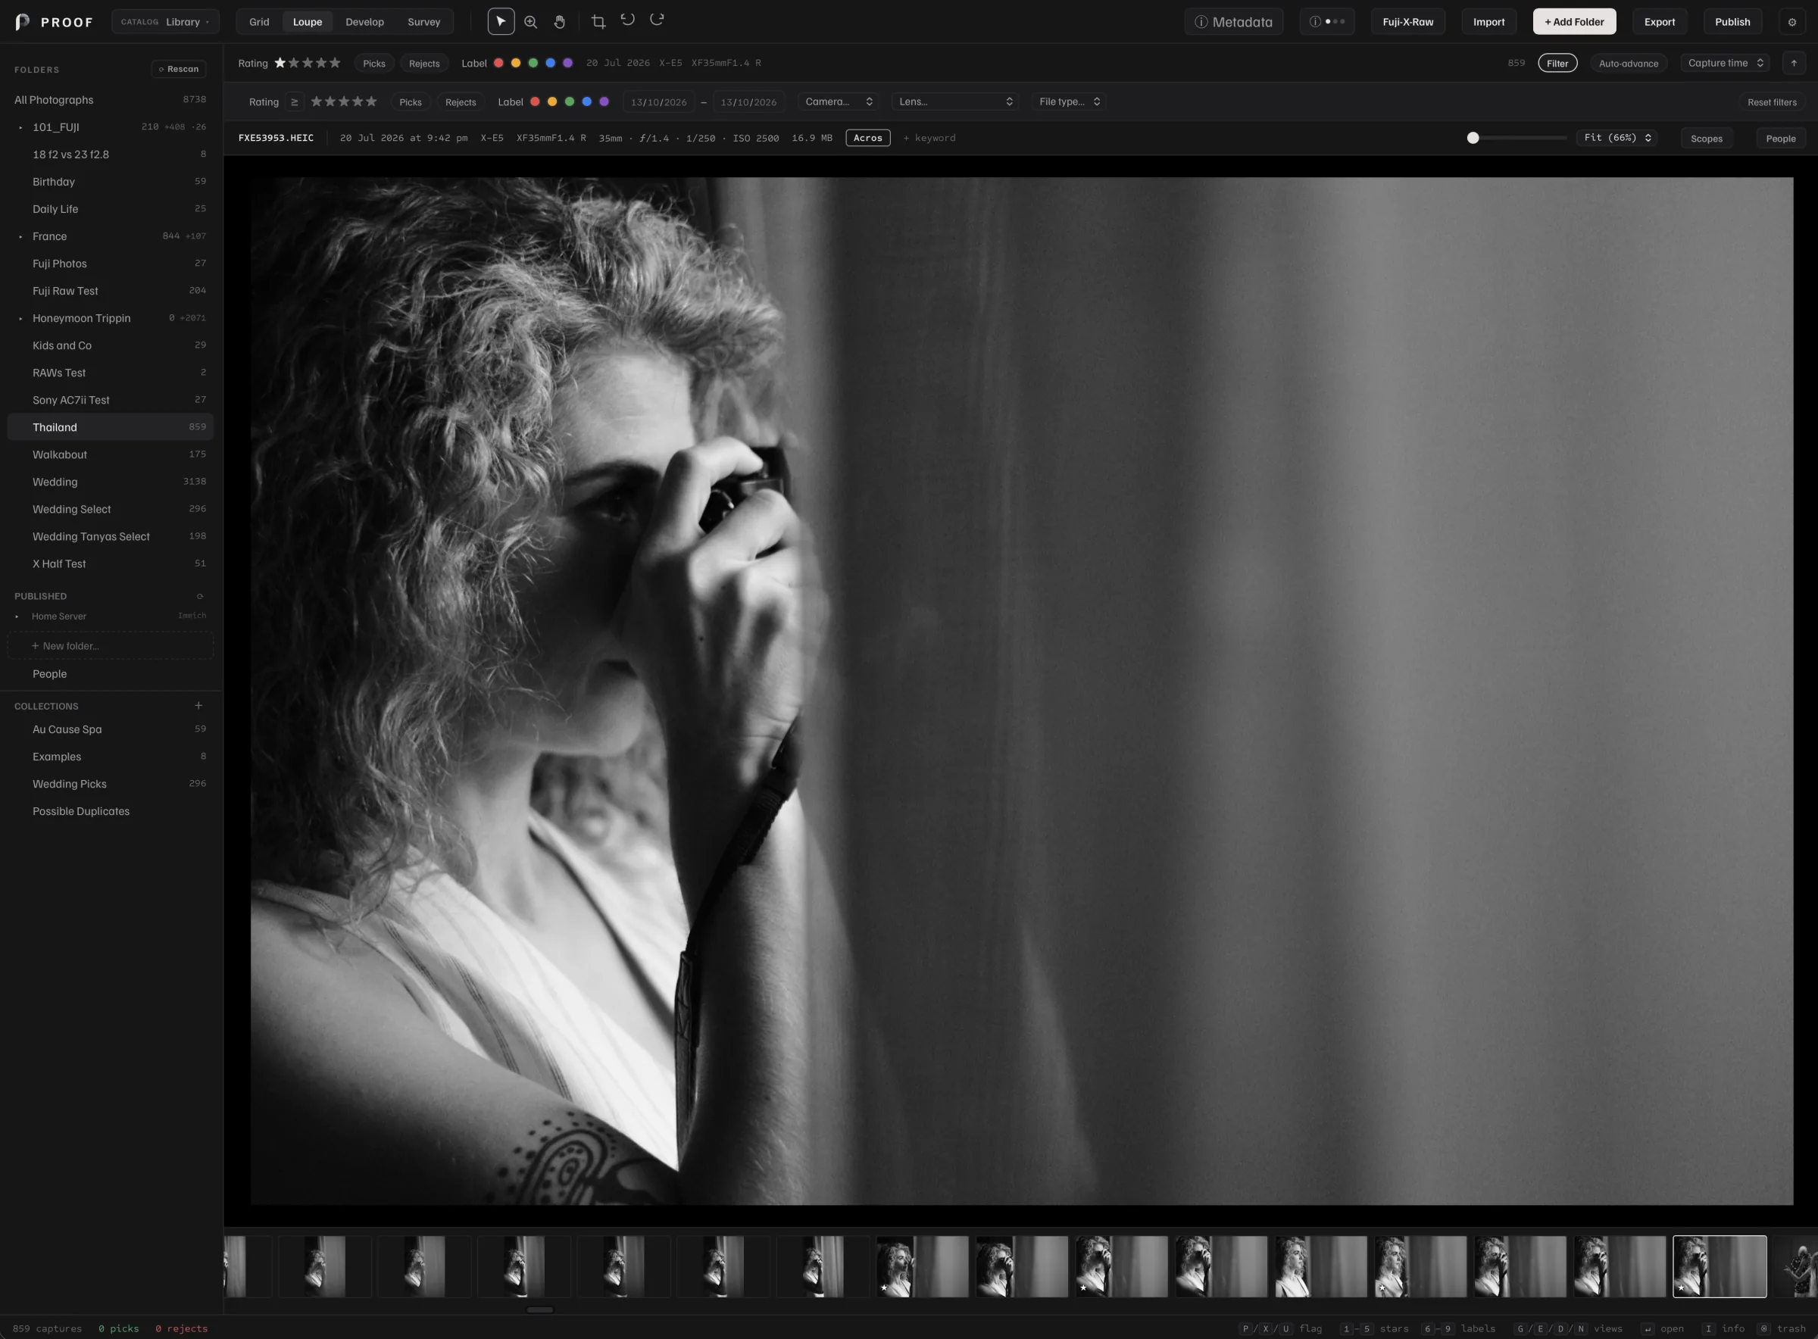
Task: Open the File type filter dropdown
Action: point(1069,102)
